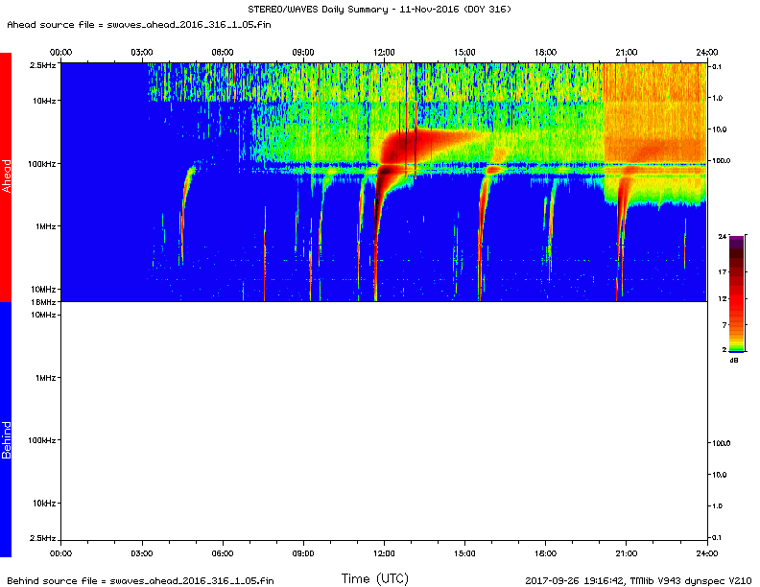Click the Ahead source file name text
This screenshot has width=760, height=587.
pyautogui.click(x=139, y=23)
